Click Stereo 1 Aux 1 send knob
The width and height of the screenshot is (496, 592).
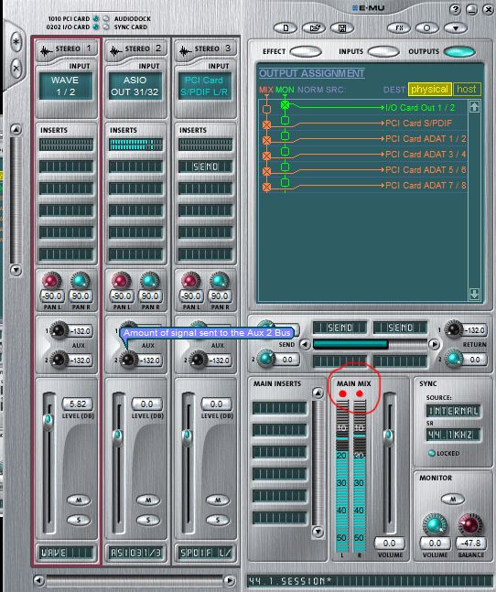(59, 330)
